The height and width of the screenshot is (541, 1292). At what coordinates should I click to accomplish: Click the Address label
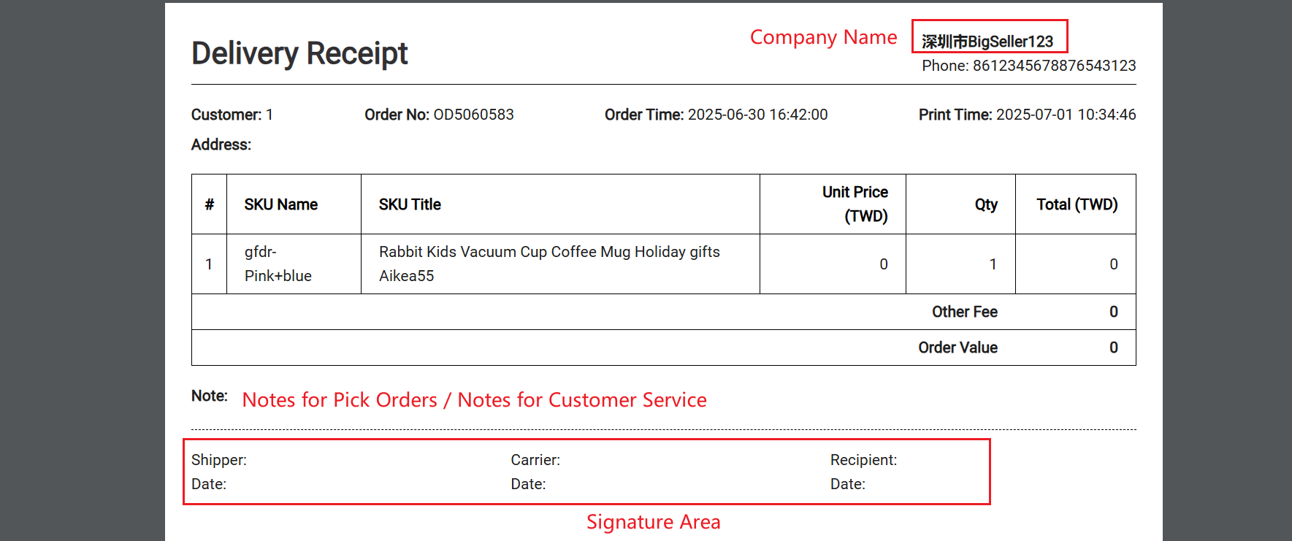[221, 145]
